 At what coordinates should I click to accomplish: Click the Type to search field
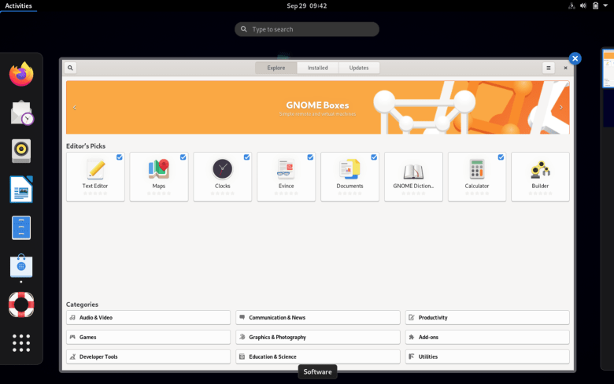pyautogui.click(x=307, y=29)
